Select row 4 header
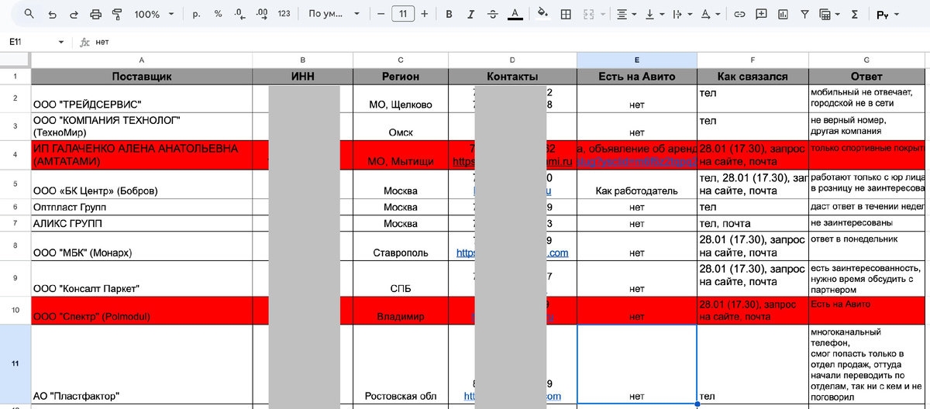This screenshot has width=930, height=409. (x=15, y=155)
